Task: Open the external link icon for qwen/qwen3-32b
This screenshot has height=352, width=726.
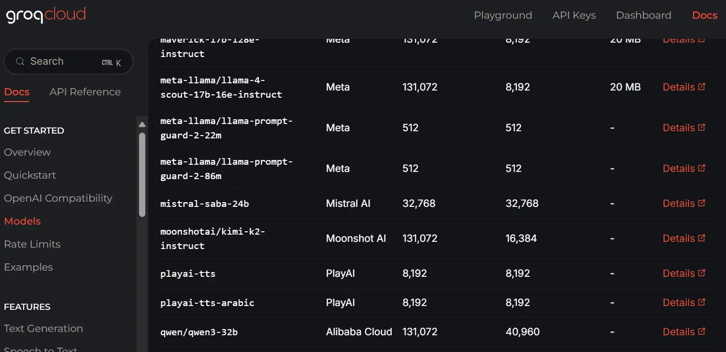Action: [702, 331]
